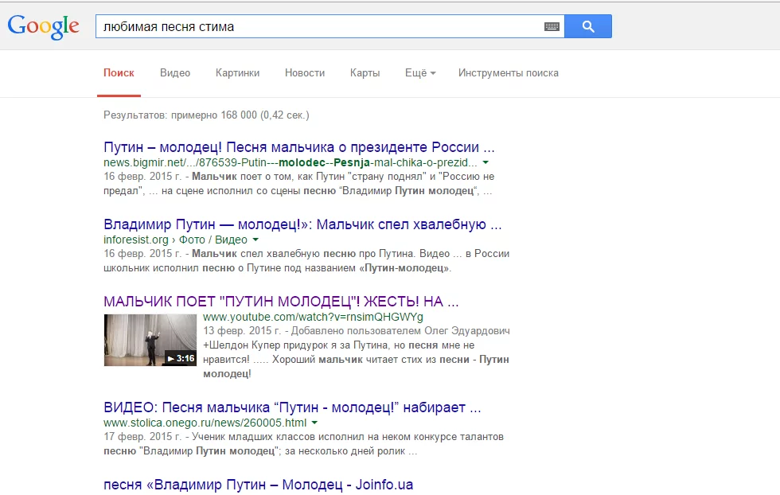Expand arrow next to inforesist.org URL
Viewport: 780px width, 495px height.
point(255,240)
